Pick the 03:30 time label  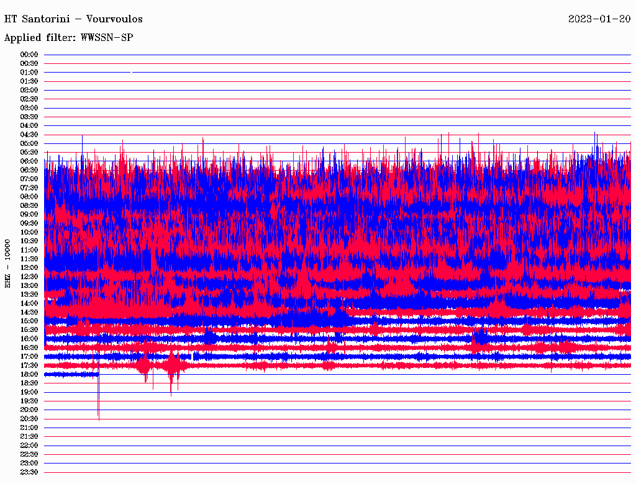click(x=29, y=117)
